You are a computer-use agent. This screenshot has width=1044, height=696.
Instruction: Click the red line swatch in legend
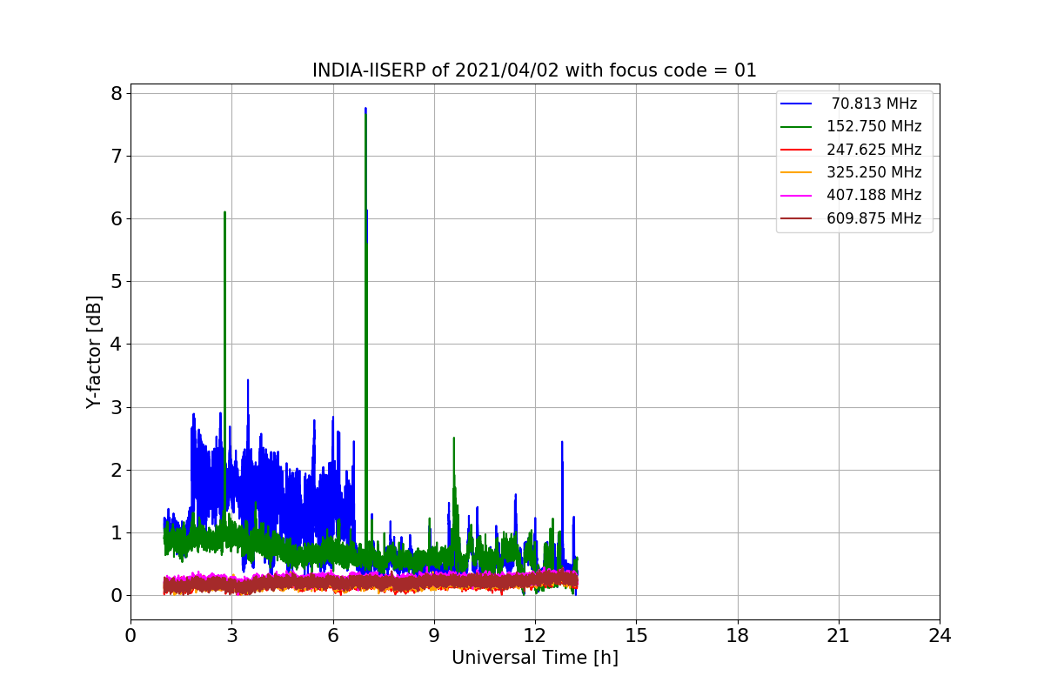[x=797, y=150]
